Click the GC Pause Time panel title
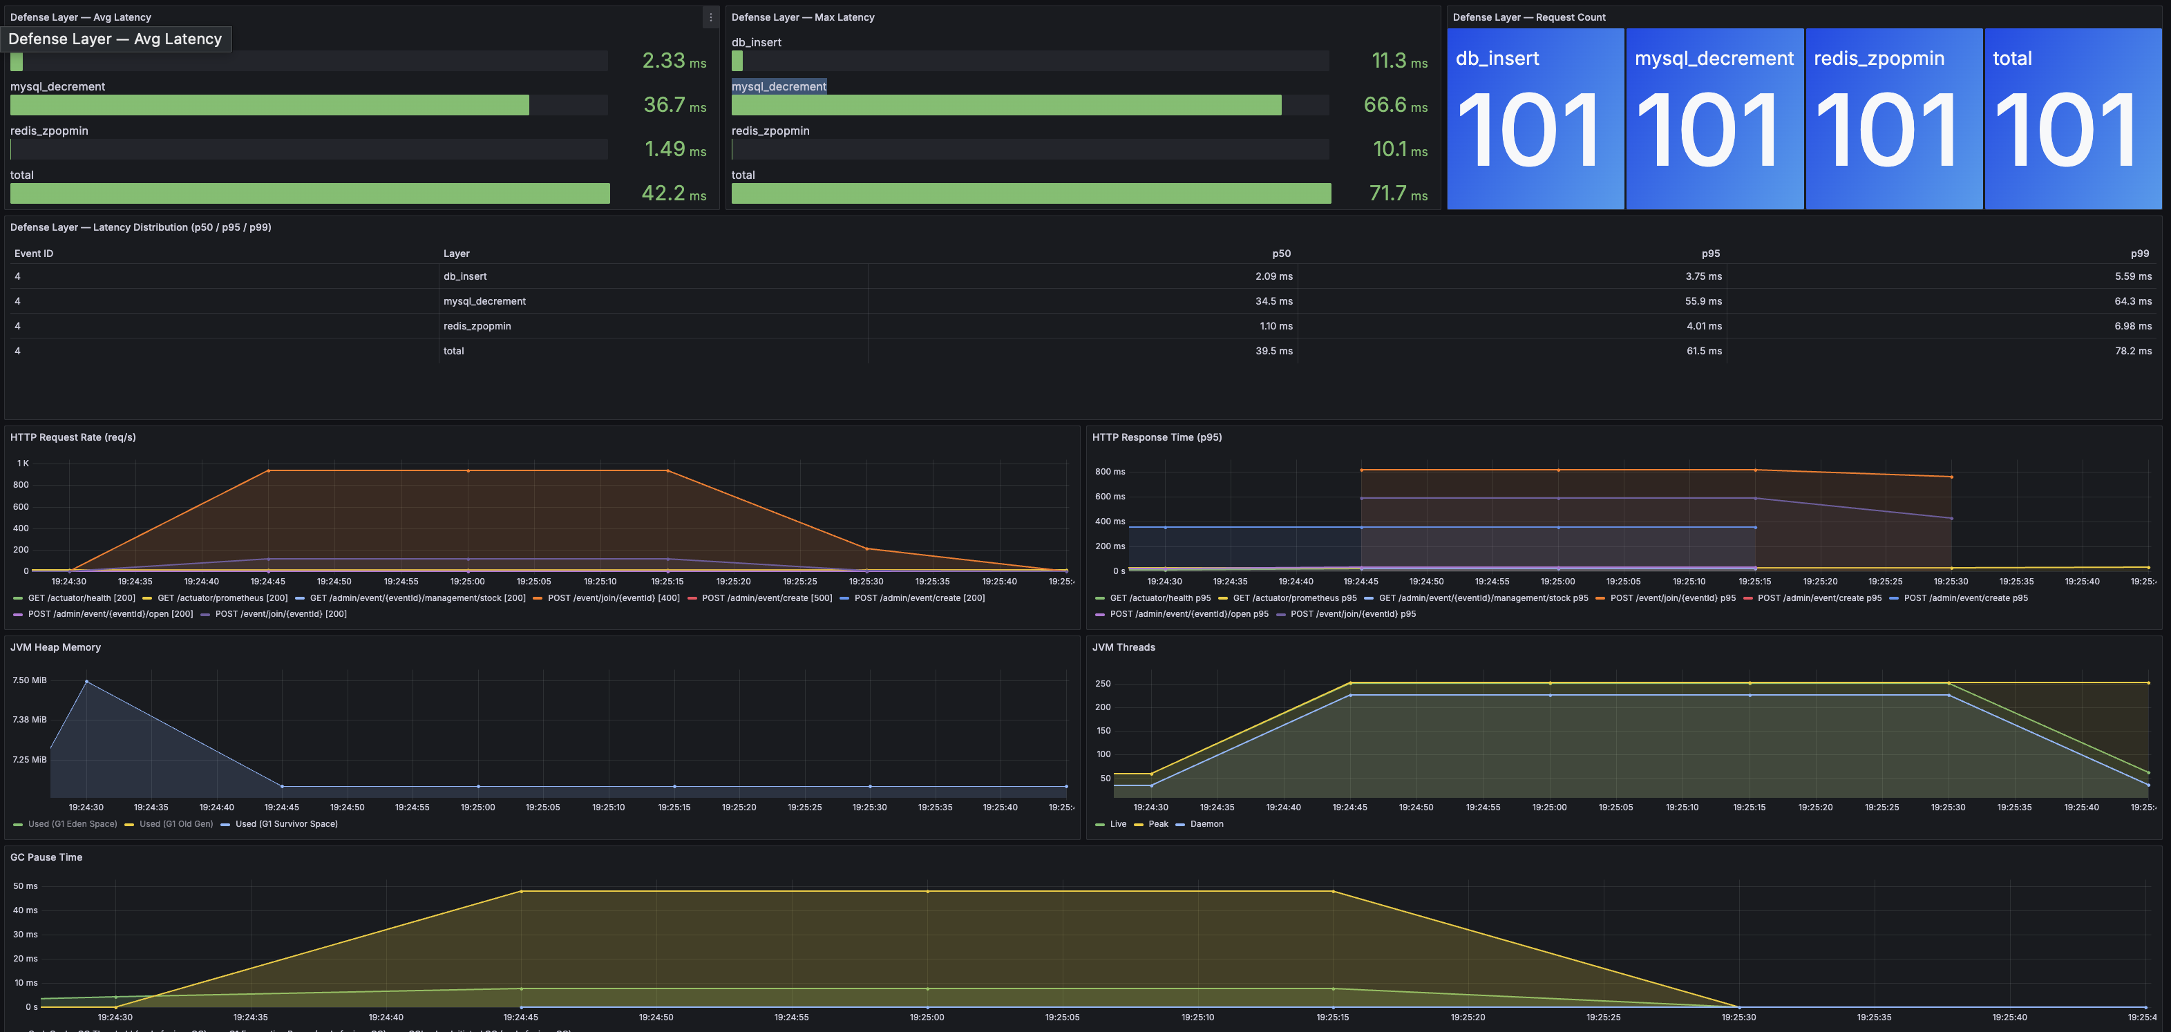 coord(46,857)
